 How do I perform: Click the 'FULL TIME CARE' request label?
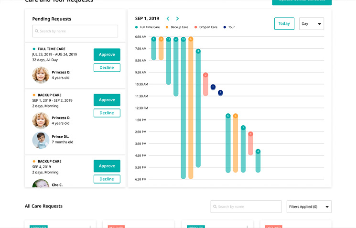[52, 49]
